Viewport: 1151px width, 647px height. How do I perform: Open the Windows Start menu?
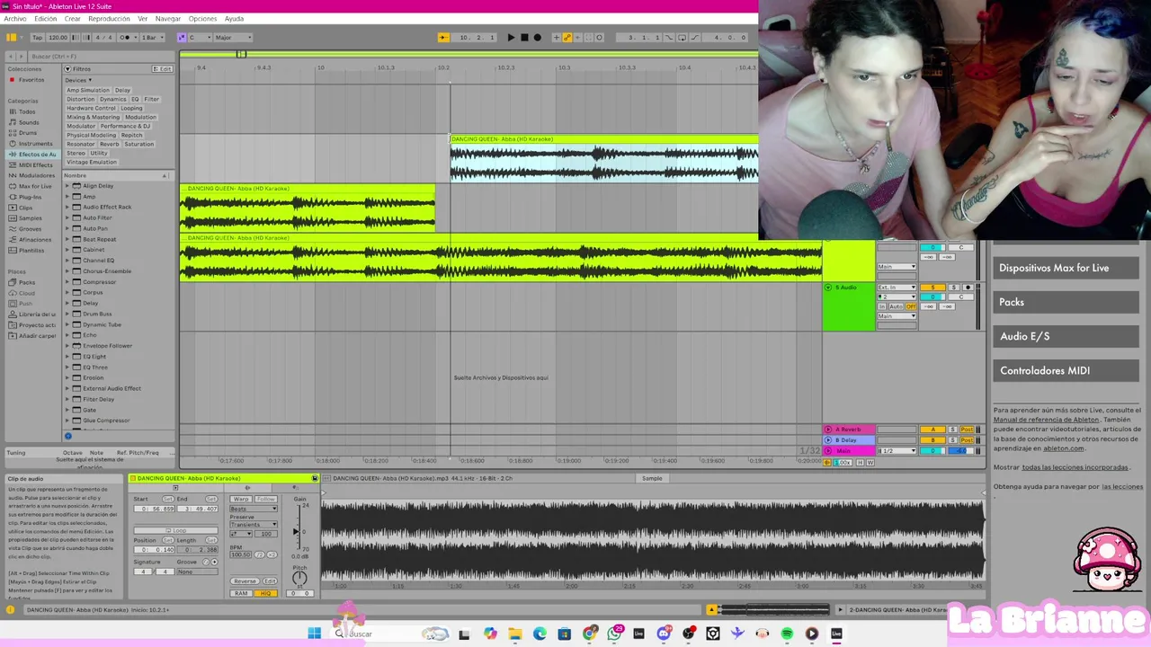(x=314, y=634)
